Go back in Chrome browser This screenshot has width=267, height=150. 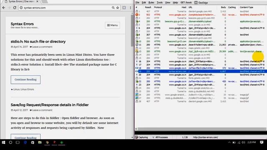pos(4,7)
